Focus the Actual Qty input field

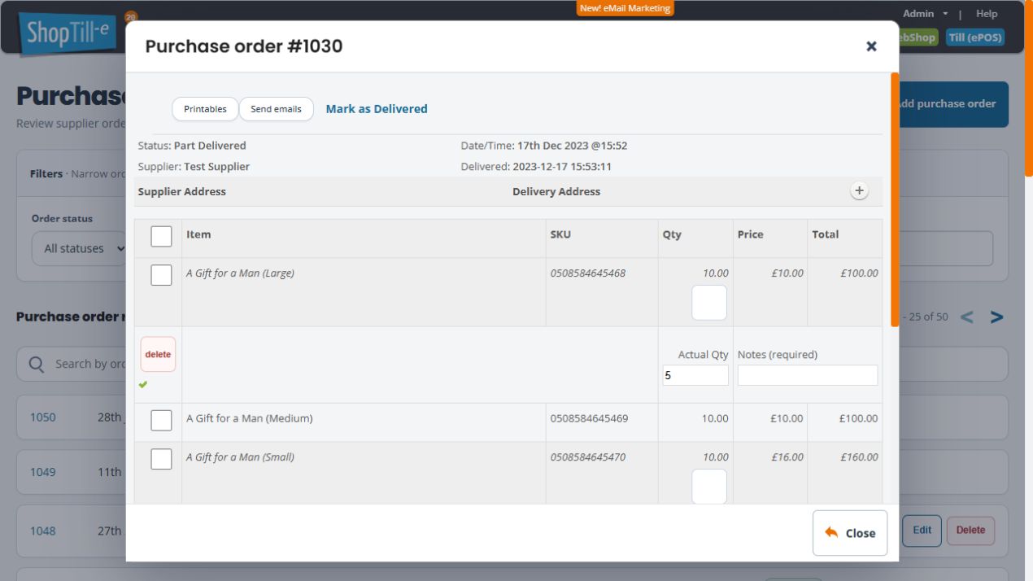(695, 375)
